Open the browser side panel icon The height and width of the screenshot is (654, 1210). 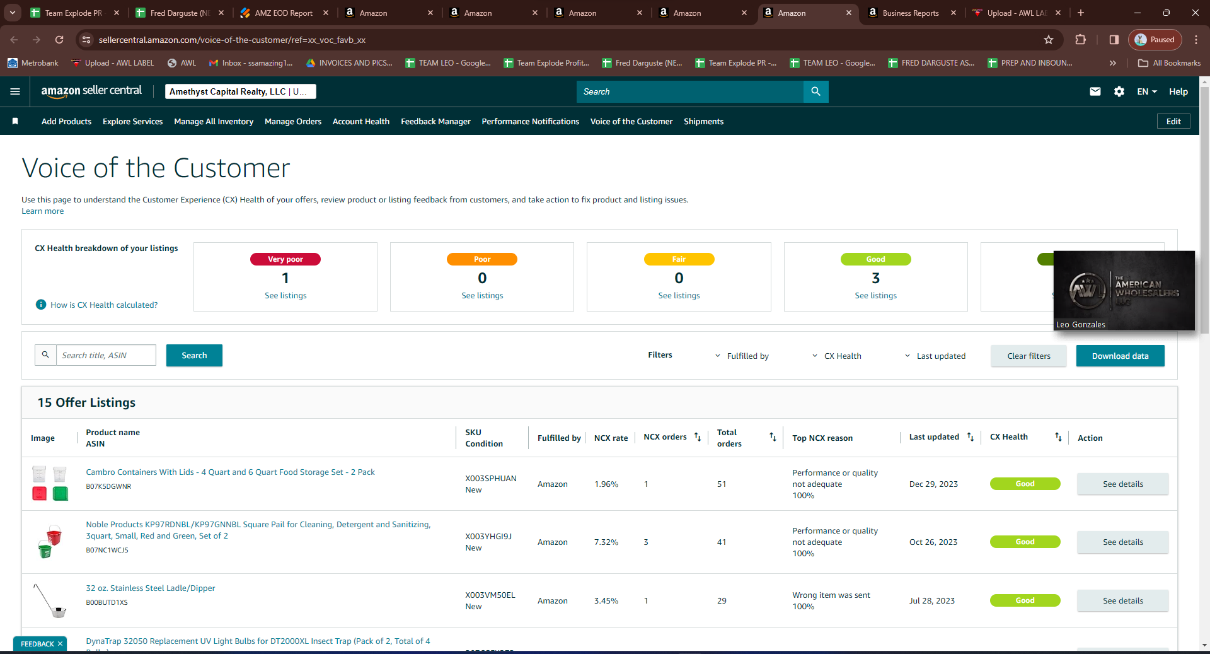(x=1114, y=40)
